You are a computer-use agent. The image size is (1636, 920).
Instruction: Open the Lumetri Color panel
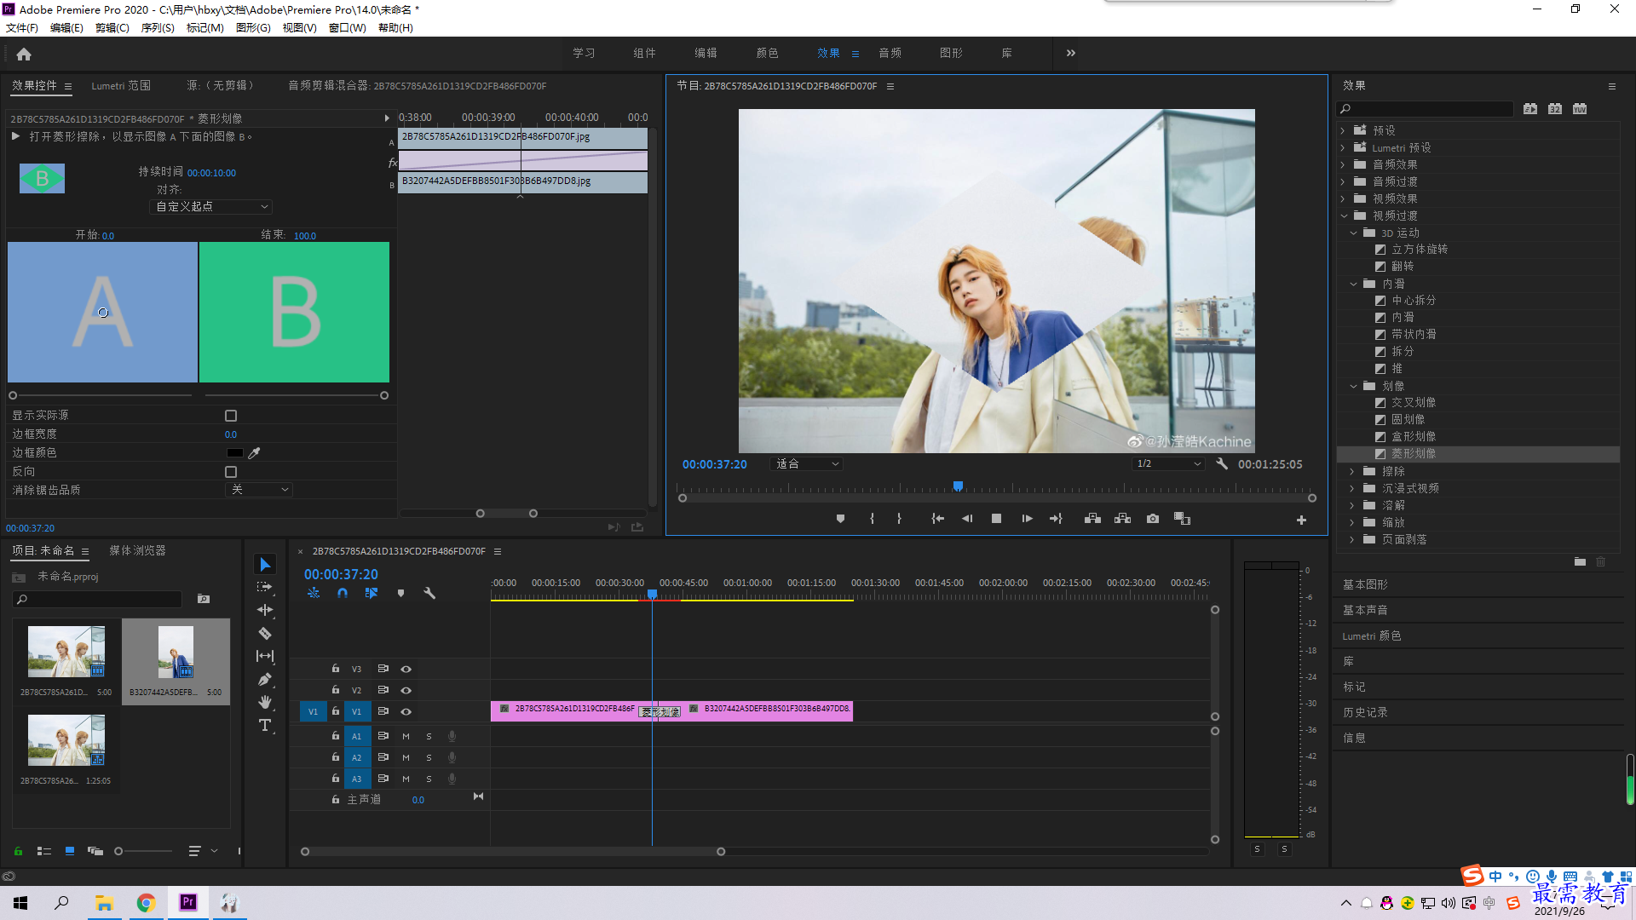point(1372,635)
